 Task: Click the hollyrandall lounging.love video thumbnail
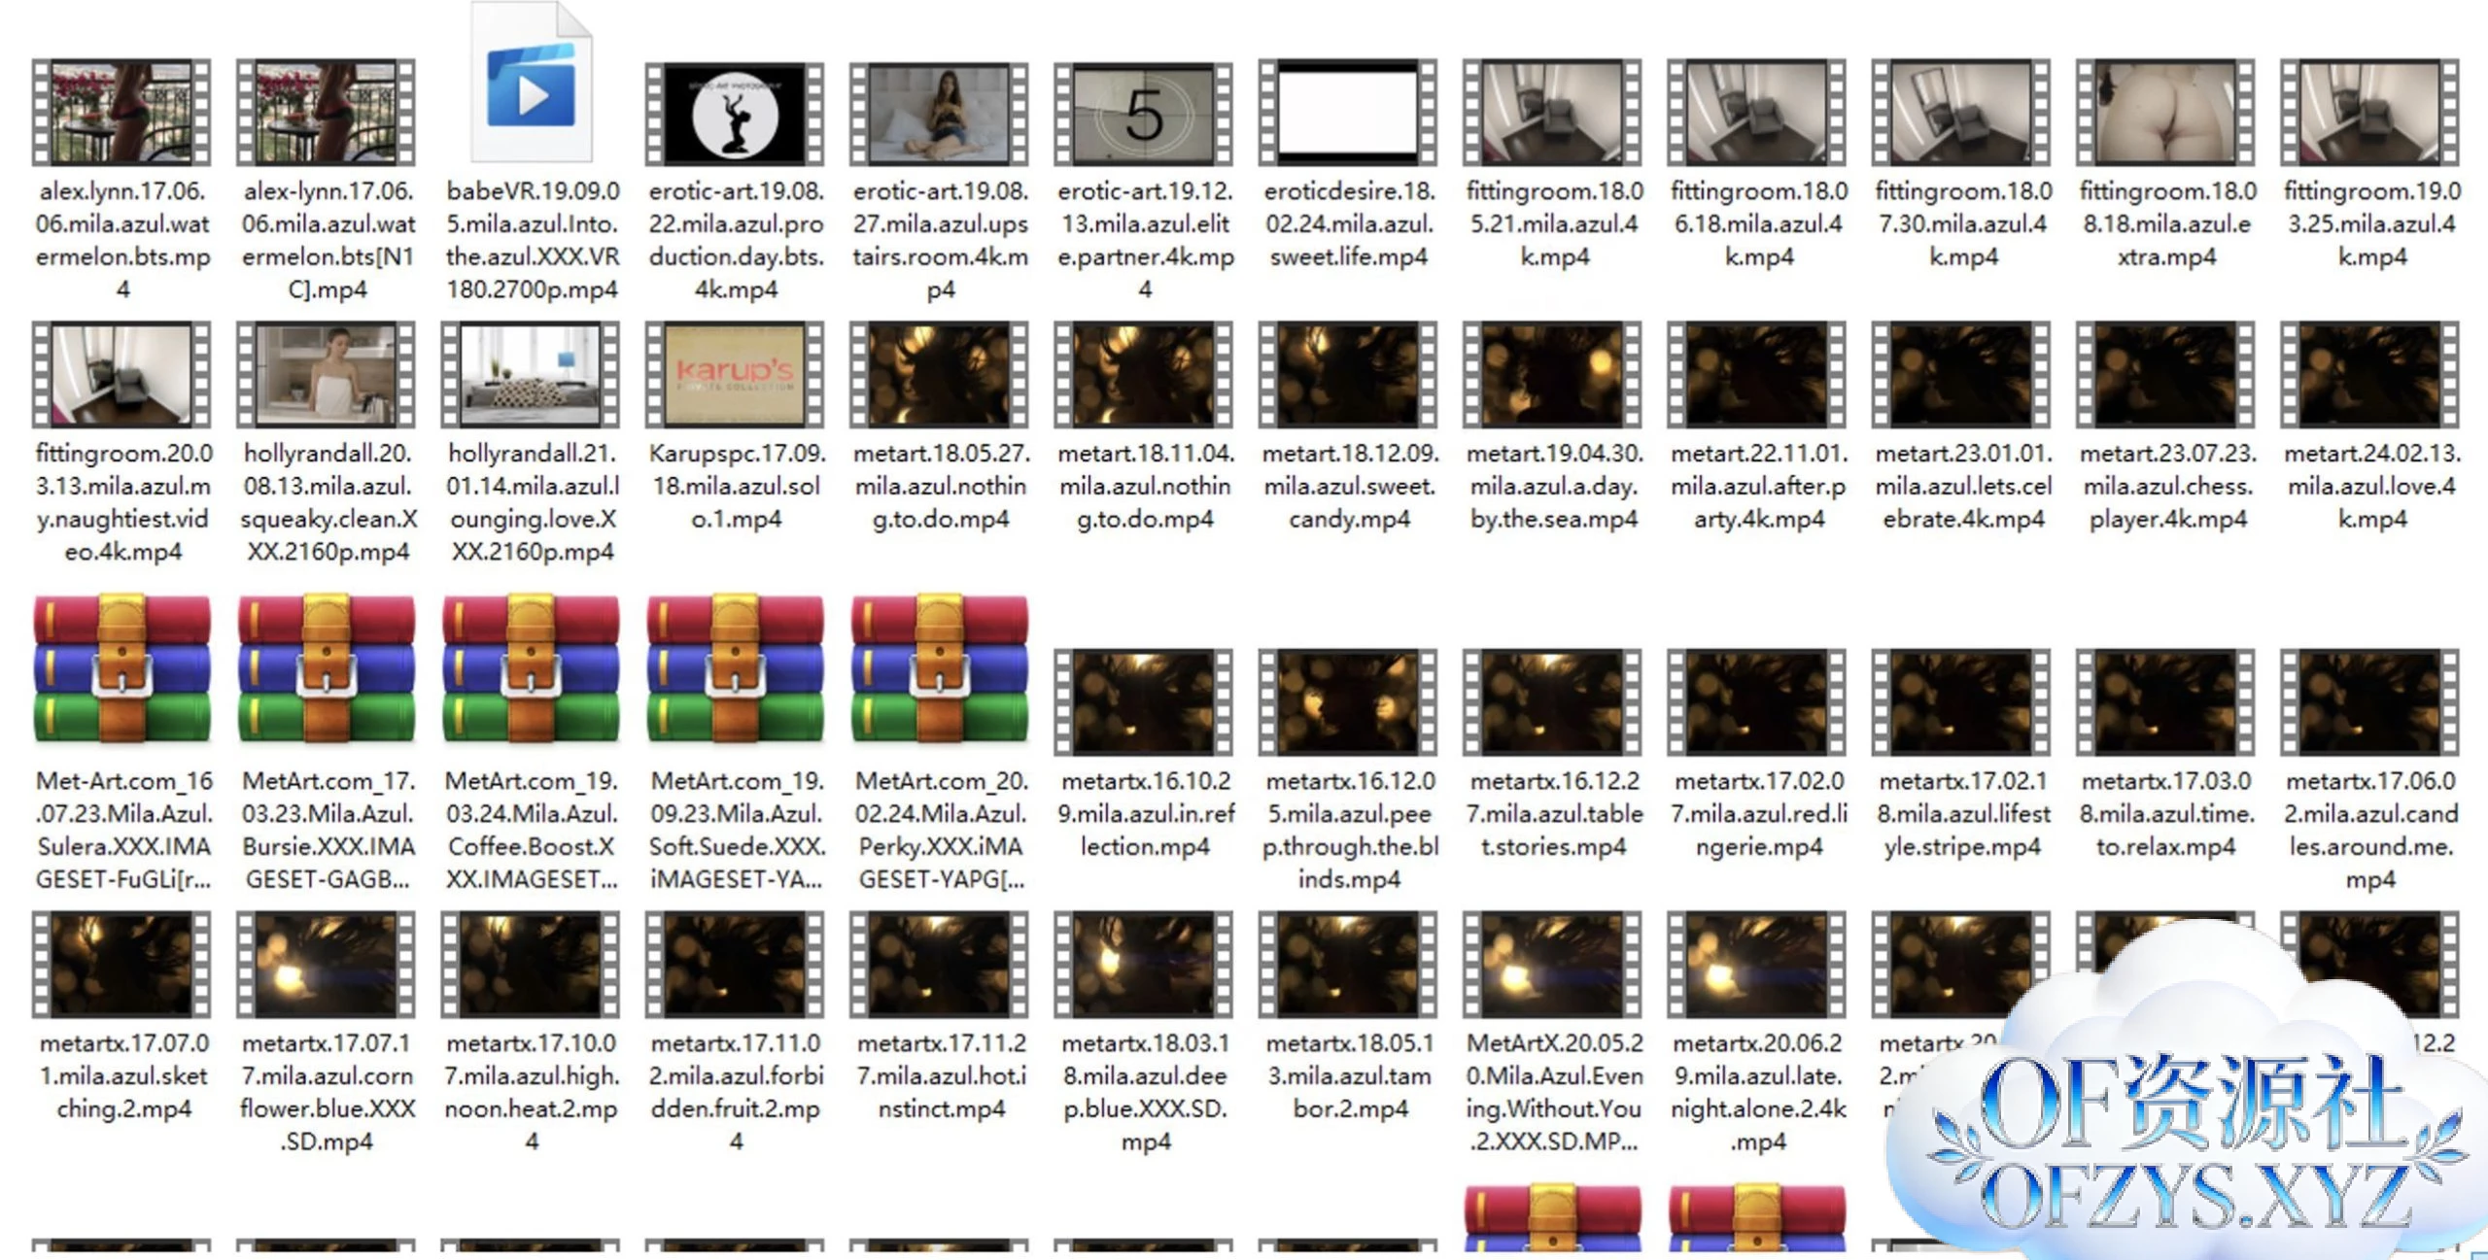click(x=532, y=375)
